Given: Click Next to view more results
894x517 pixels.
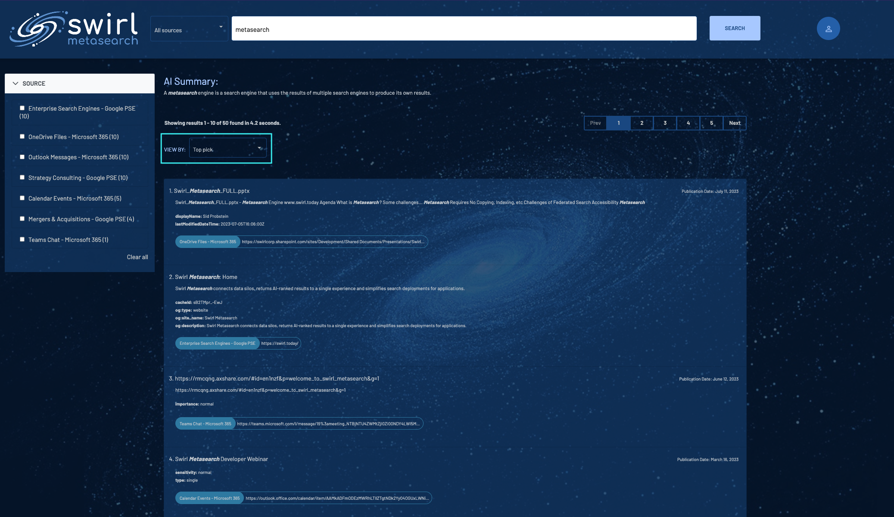Looking at the screenshot, I should (734, 123).
